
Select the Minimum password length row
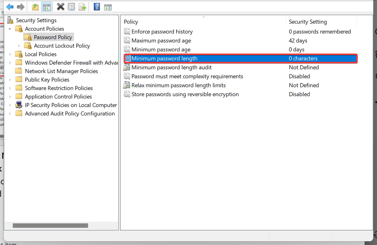click(241, 58)
